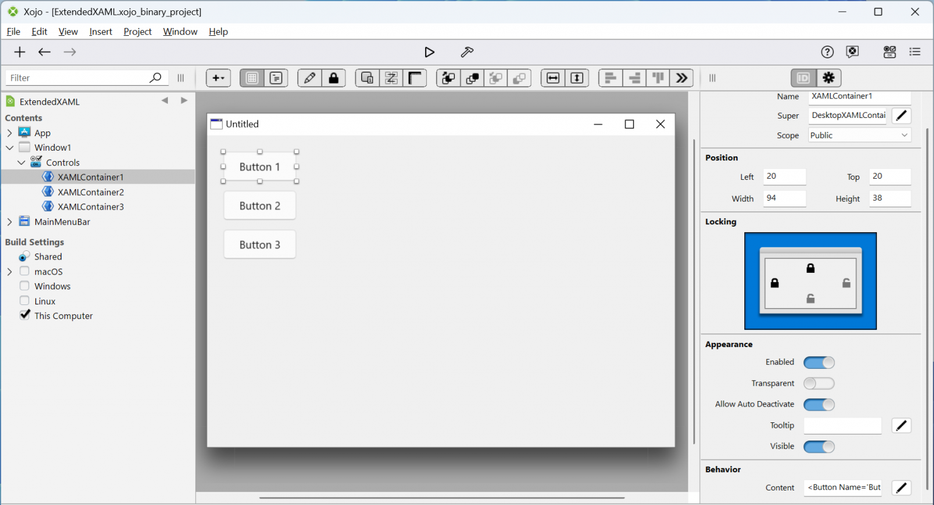Select the pencil edit mode icon
Screen dimensions: 934x505
tap(309, 78)
